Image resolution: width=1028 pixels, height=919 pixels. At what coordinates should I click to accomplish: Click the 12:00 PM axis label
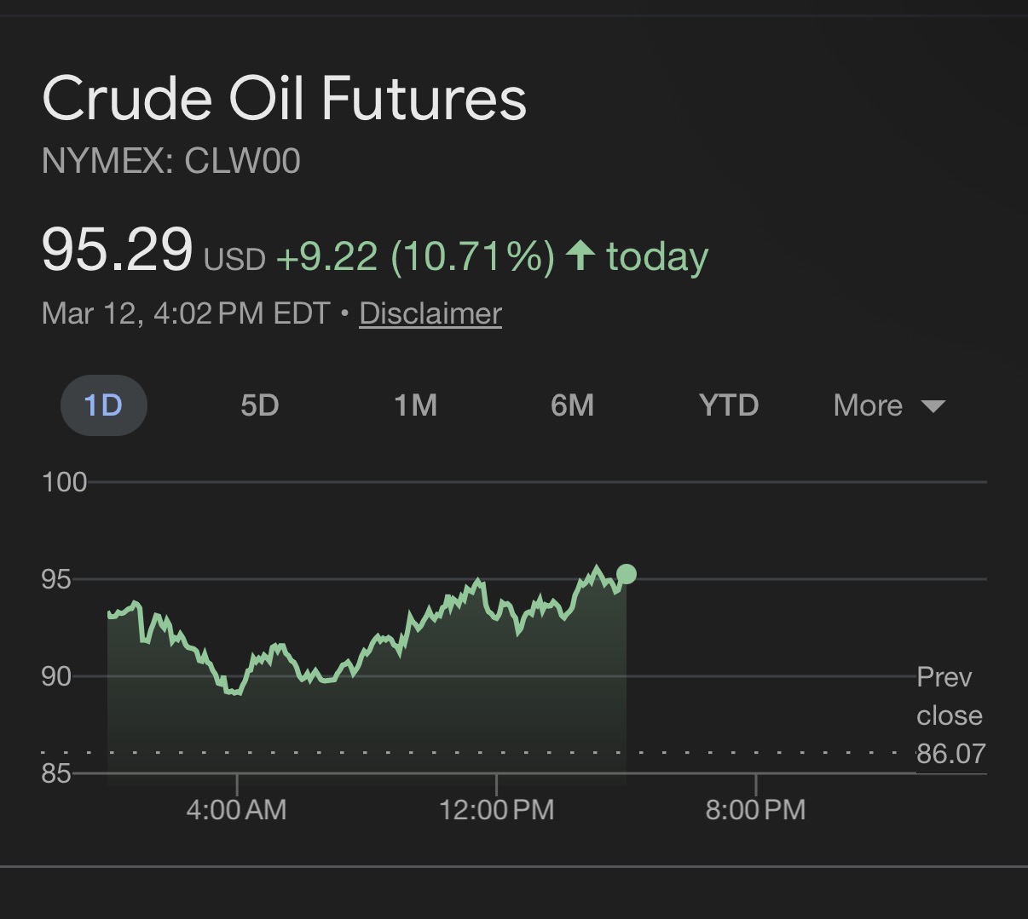click(496, 809)
